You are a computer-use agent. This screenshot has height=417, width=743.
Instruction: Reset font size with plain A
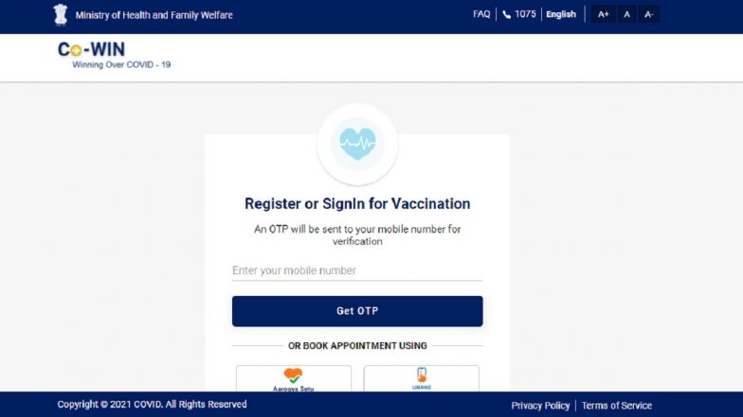point(626,14)
